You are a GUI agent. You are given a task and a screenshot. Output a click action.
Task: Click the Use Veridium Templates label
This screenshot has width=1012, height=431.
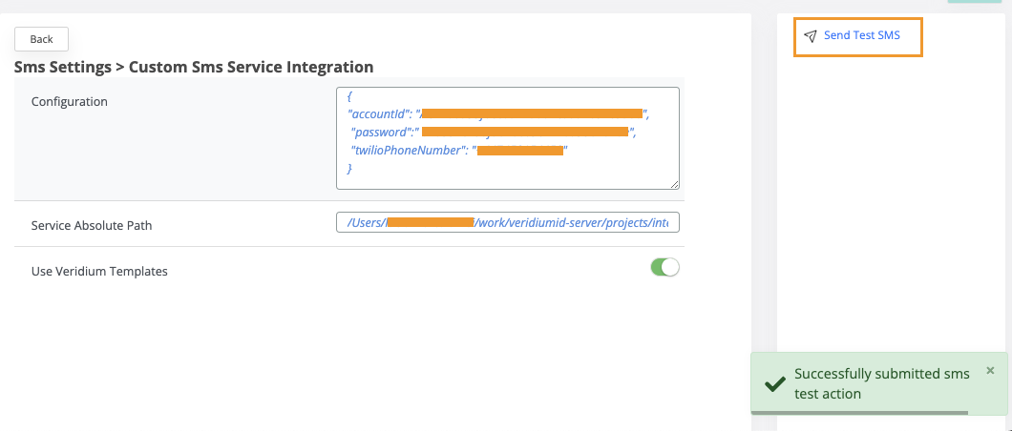(99, 272)
